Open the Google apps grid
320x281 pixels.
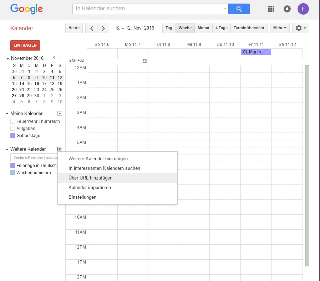tap(271, 9)
